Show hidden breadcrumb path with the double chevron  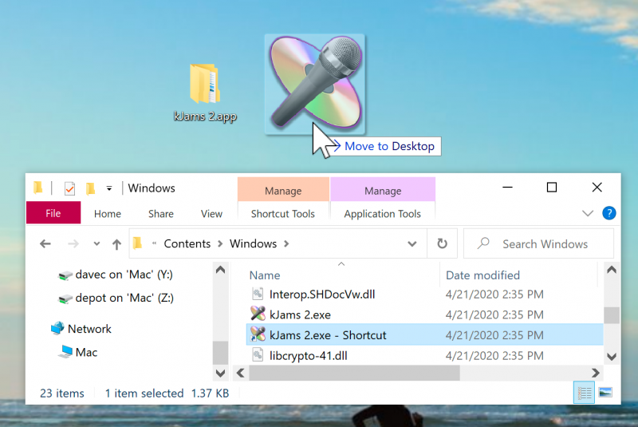point(154,243)
